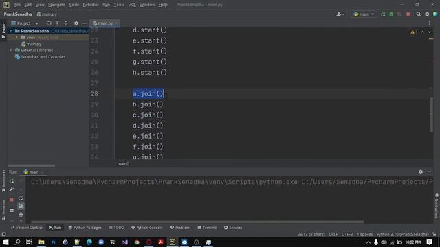This screenshot has width=440, height=247.
Task: Click Restore Layout icon in Run panel
Action: [x=12, y=210]
